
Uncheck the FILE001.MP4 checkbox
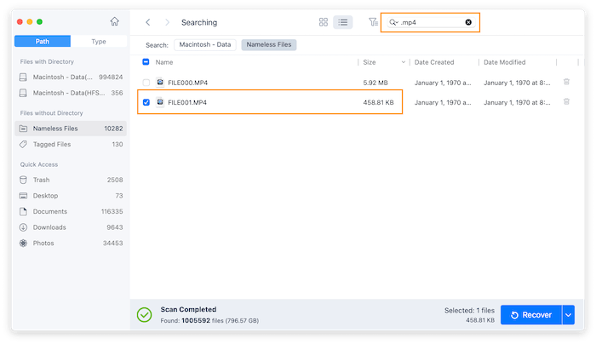[146, 102]
